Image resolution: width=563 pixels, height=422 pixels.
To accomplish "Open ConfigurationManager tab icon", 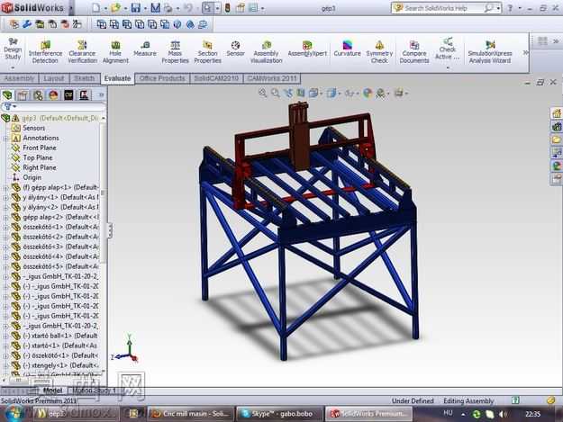I will tap(38, 95).
